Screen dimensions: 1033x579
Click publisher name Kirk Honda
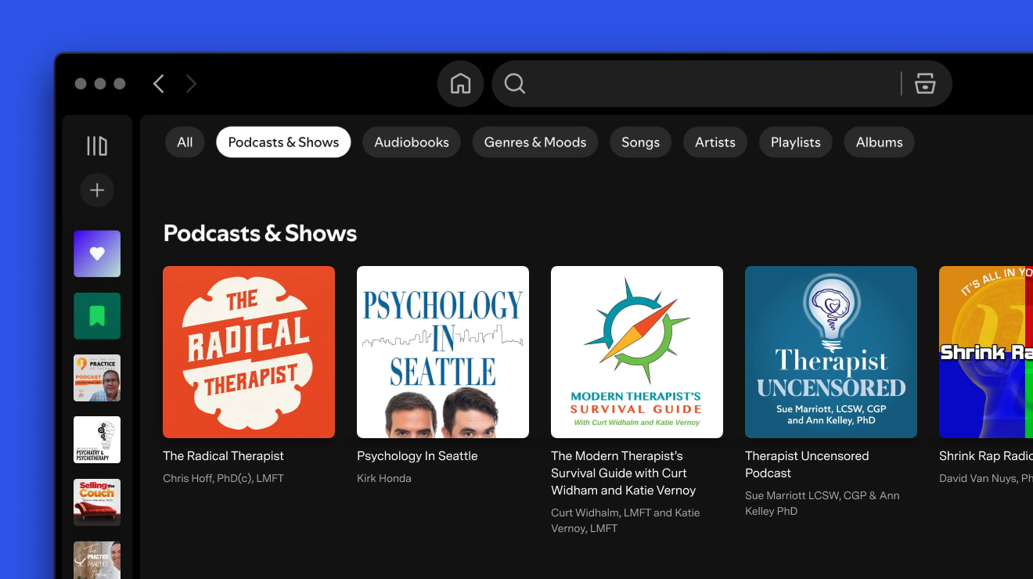click(x=384, y=478)
